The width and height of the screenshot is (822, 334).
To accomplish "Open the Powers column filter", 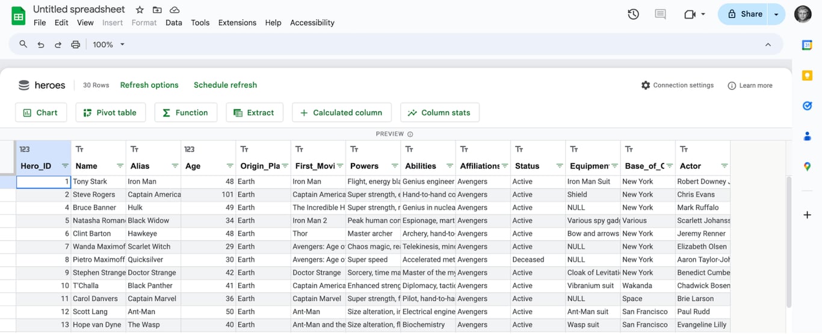I will (x=395, y=166).
